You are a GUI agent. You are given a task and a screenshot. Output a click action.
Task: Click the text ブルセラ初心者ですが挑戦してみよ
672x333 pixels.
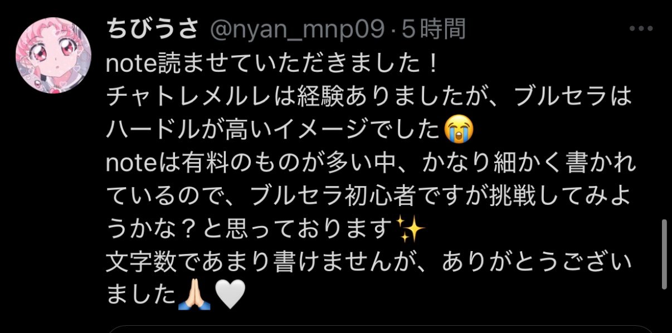(x=442, y=196)
